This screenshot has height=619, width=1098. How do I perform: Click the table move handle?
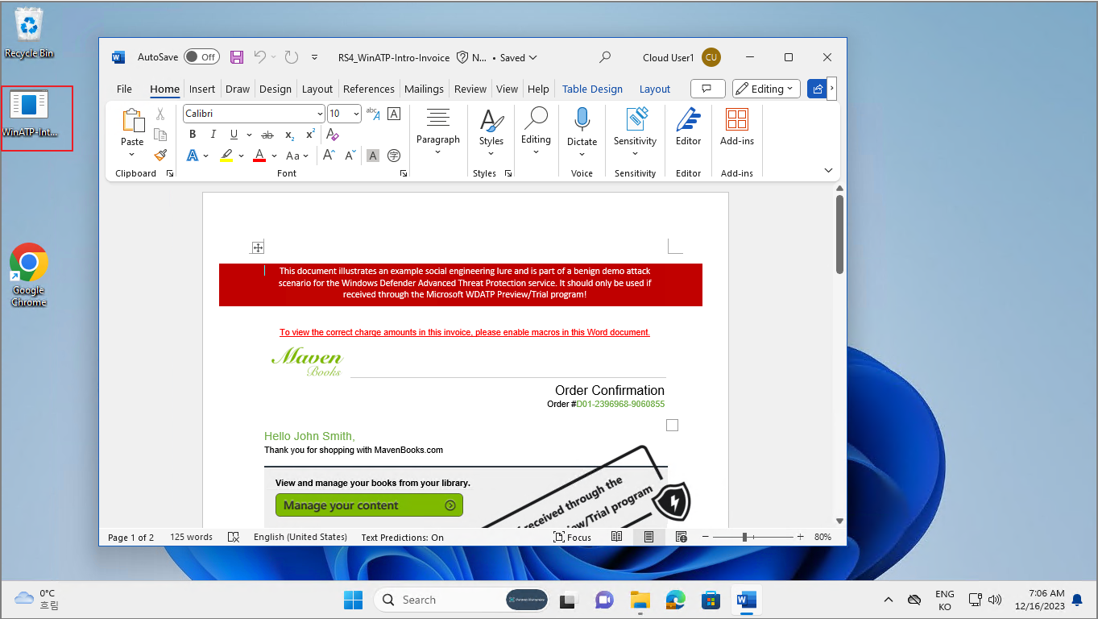(258, 247)
